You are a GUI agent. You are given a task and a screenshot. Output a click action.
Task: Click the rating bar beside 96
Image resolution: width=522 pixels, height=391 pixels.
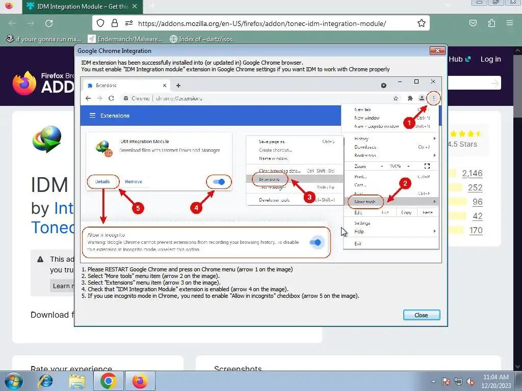(457, 202)
